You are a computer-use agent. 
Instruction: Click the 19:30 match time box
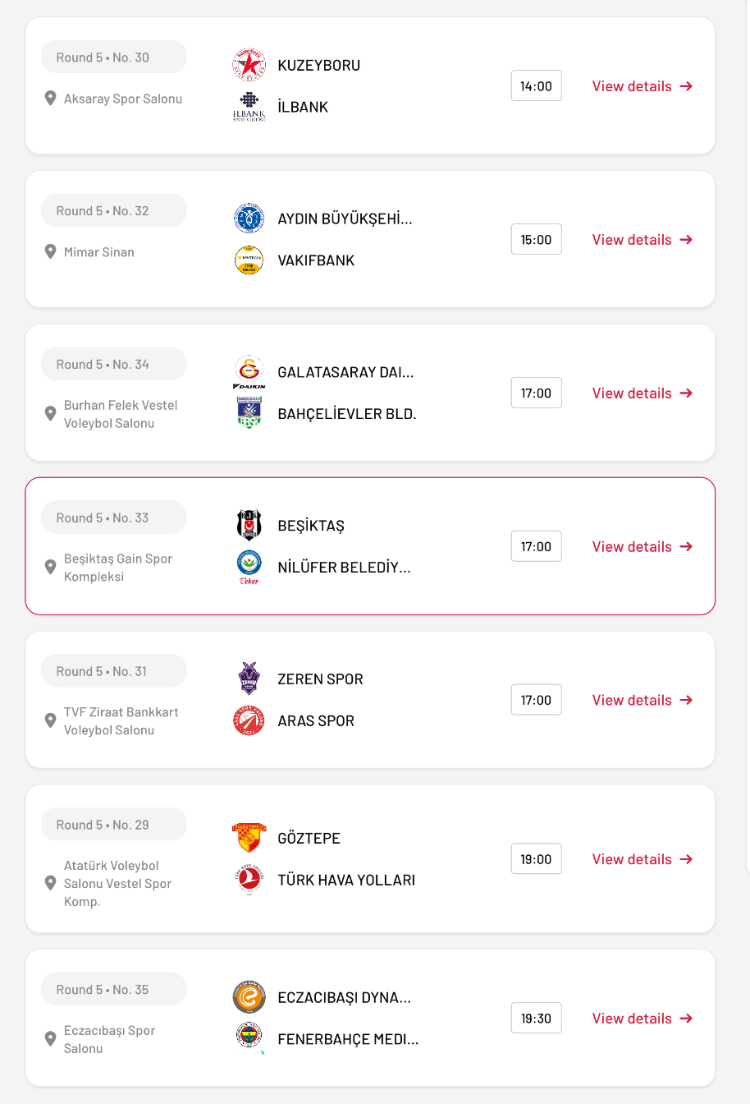pyautogui.click(x=536, y=1019)
